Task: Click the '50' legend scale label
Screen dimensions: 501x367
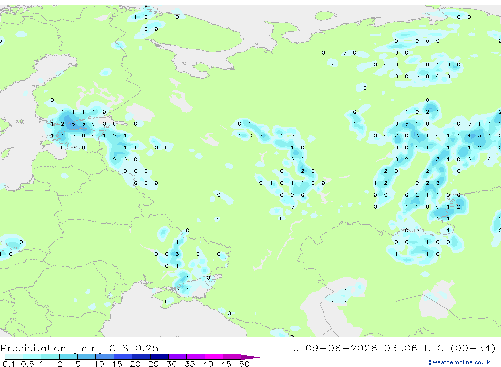Action: (244, 364)
